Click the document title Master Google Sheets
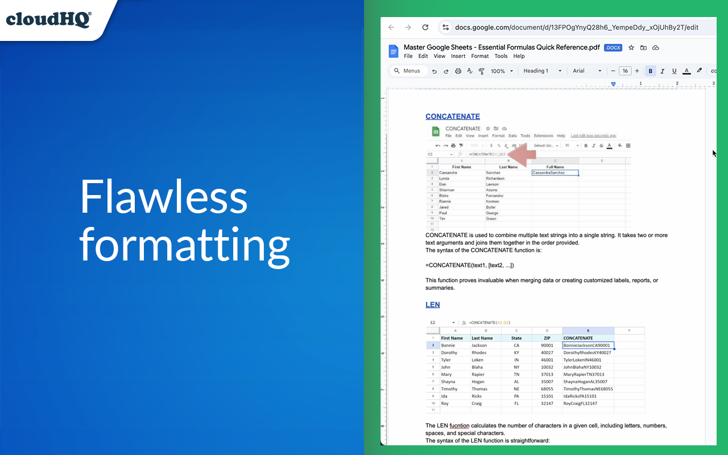This screenshot has width=728, height=455. [x=502, y=48]
